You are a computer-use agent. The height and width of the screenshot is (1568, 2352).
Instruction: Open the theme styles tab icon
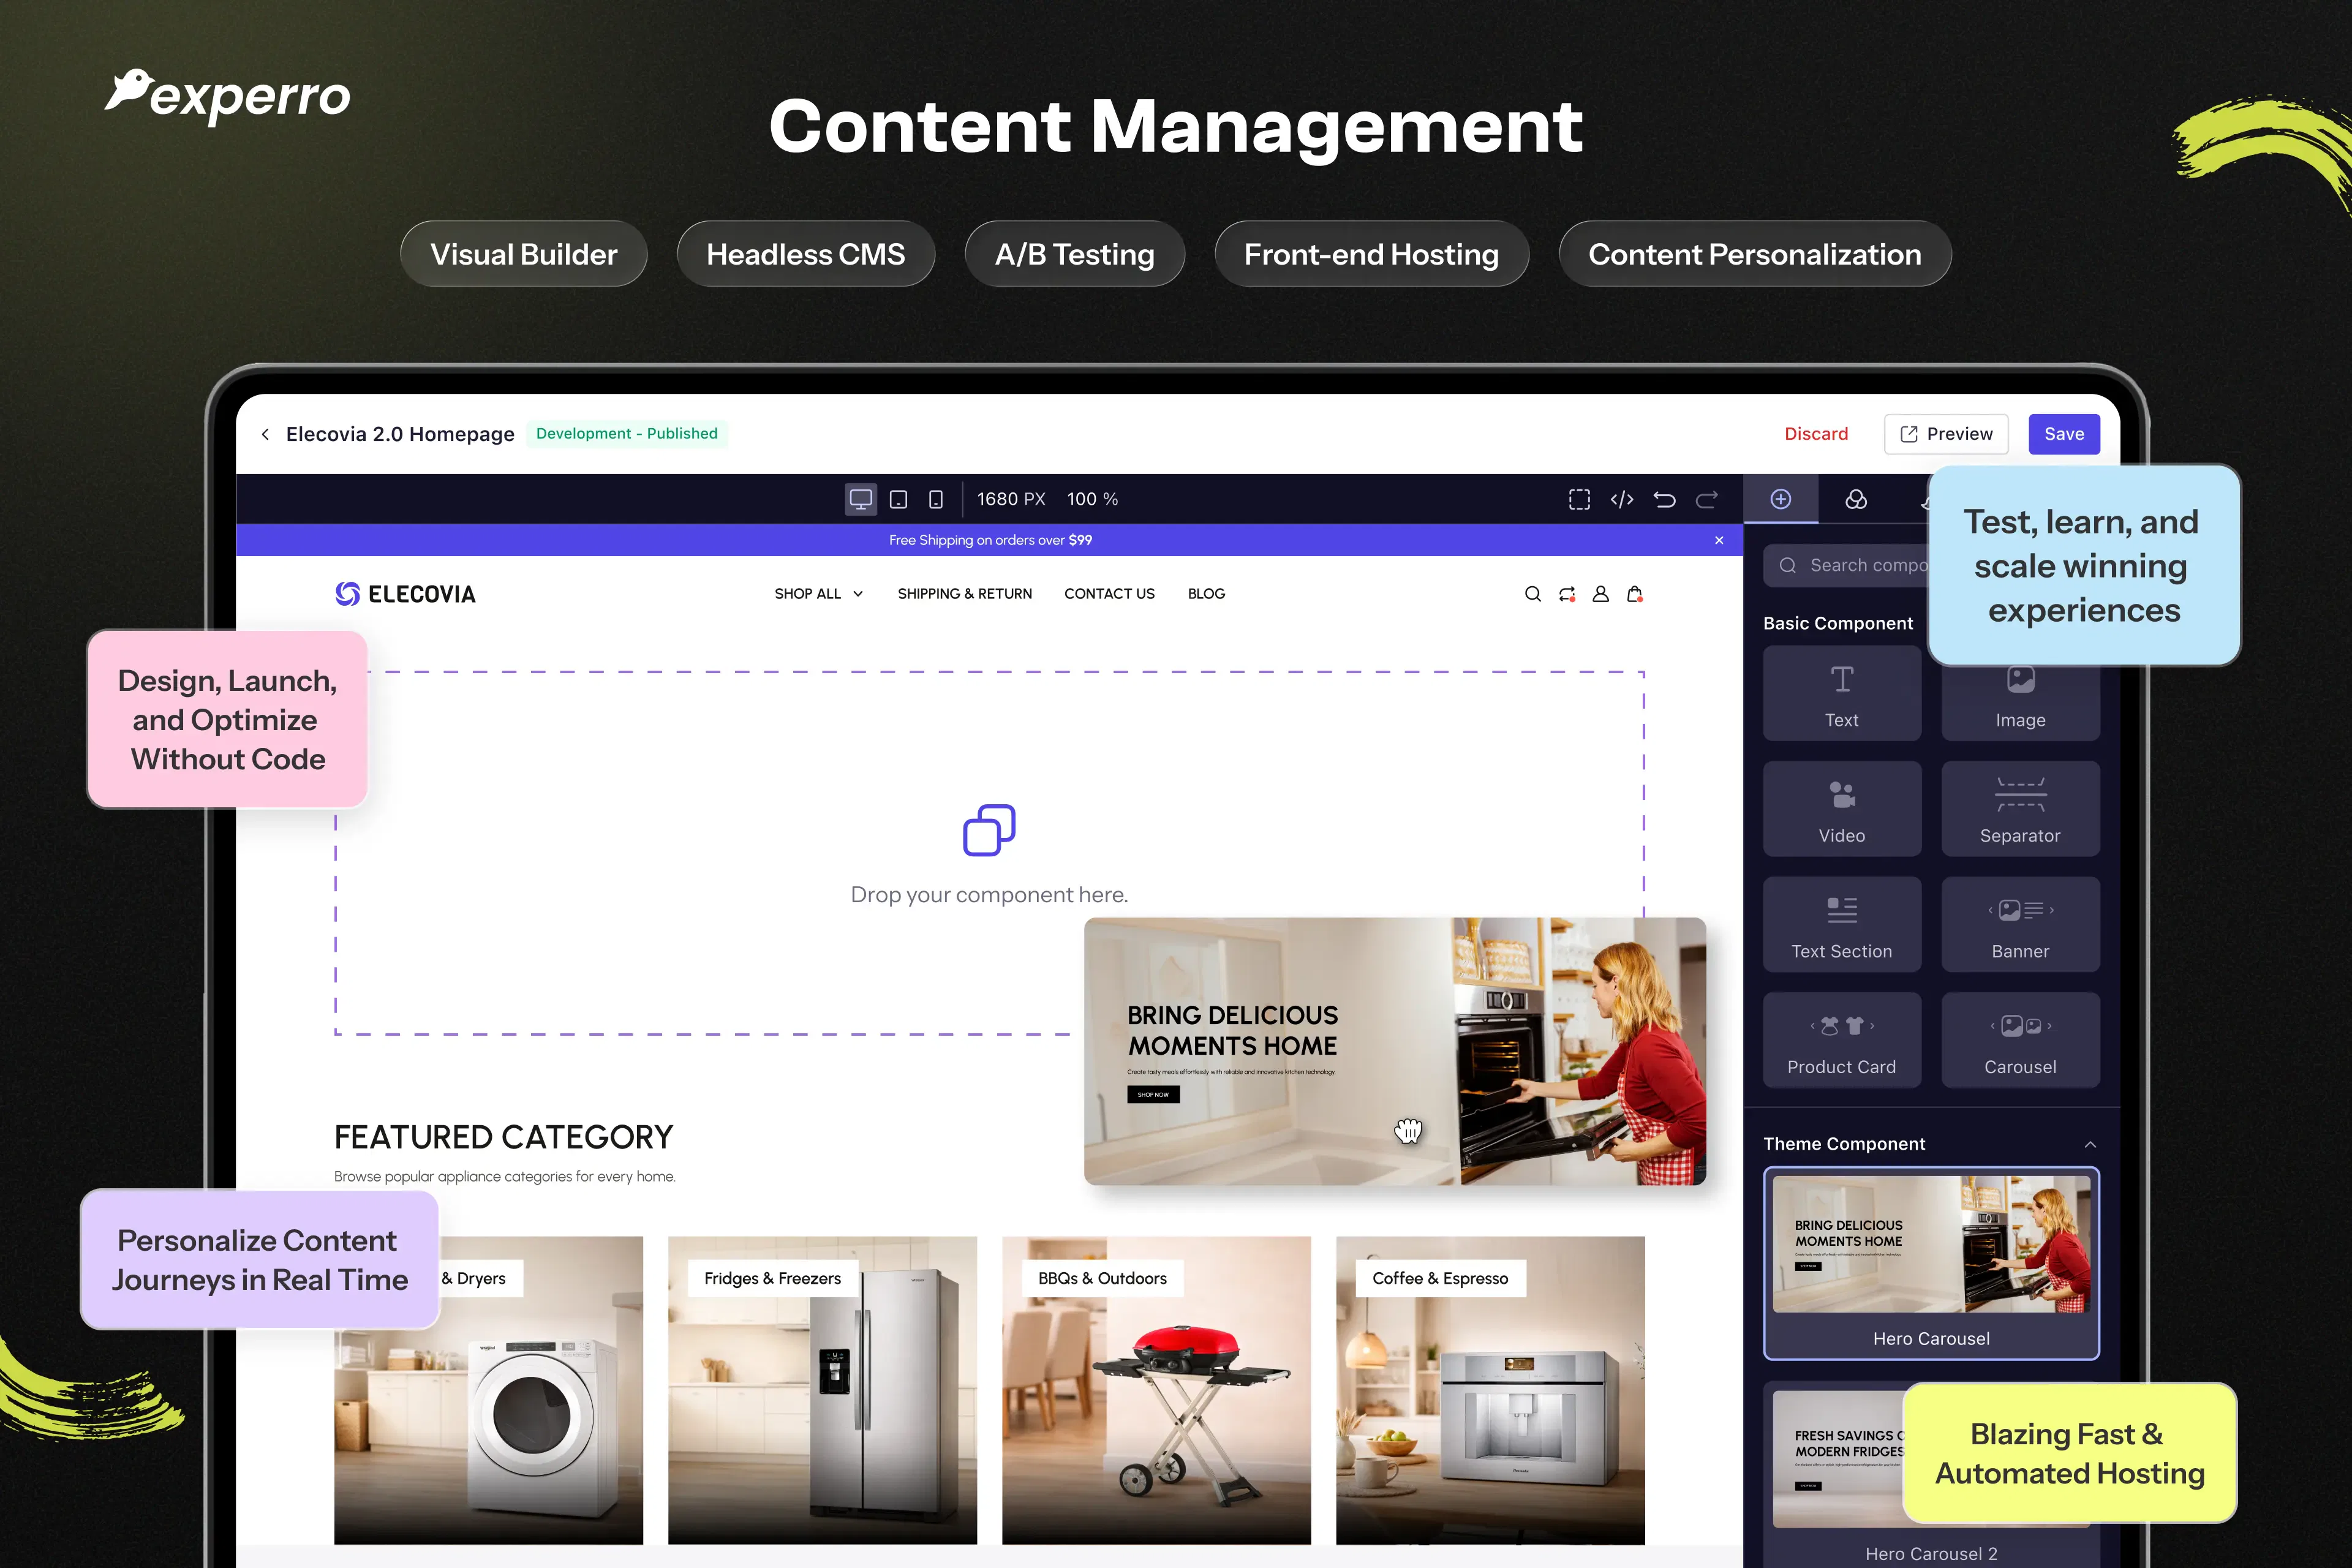(x=1856, y=499)
